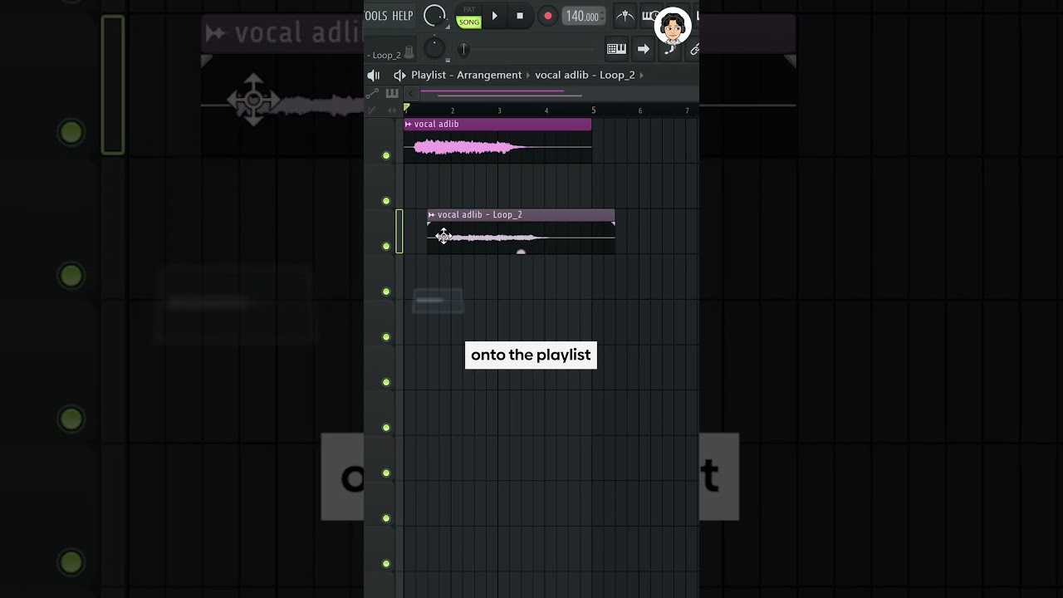1063x598 pixels.
Task: Click bar 5 on the timeline ruler
Action: click(593, 110)
